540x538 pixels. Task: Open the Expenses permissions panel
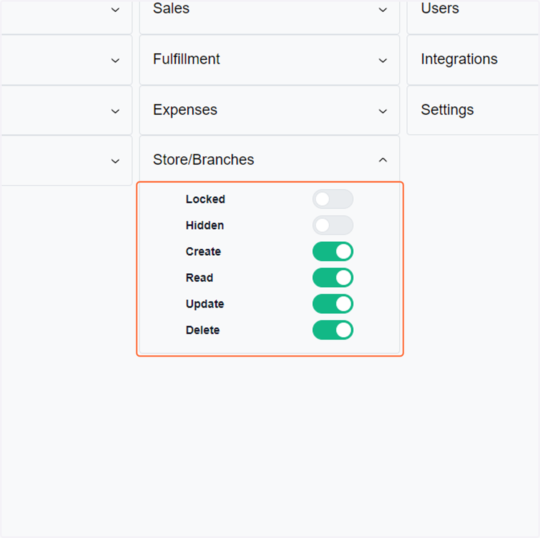(270, 110)
